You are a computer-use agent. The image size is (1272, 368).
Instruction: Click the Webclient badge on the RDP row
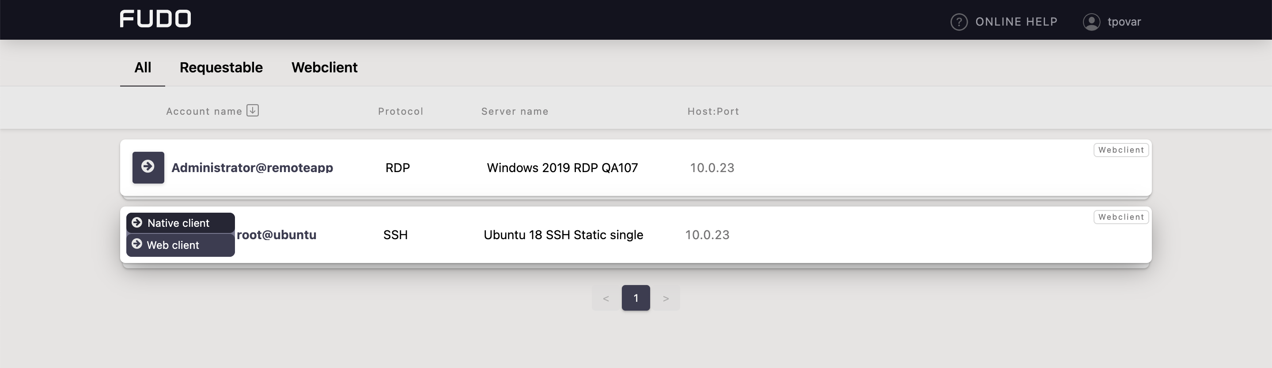(x=1121, y=150)
